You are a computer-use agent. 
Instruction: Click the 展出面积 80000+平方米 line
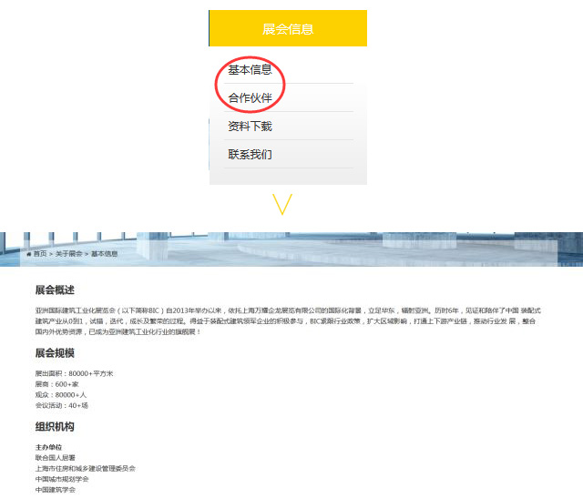pyautogui.click(x=75, y=373)
